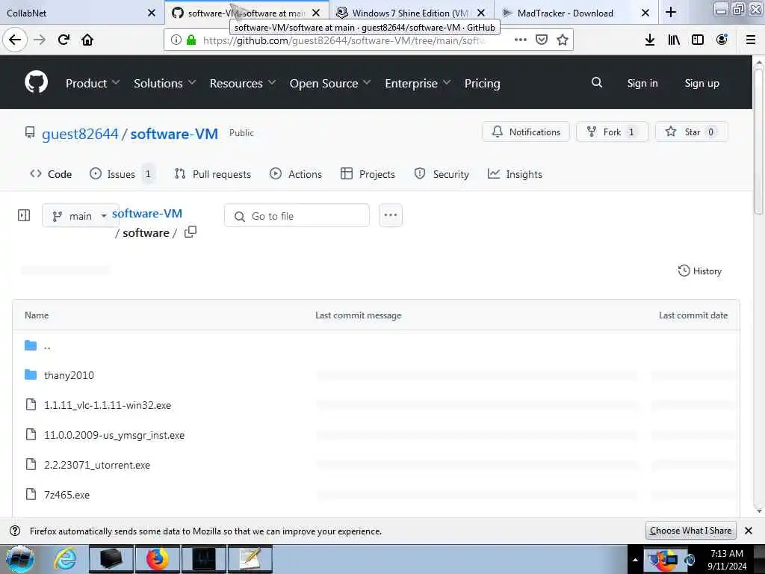This screenshot has width=765, height=574.
Task: Switch to the Pull requests tab
Action: pyautogui.click(x=213, y=174)
